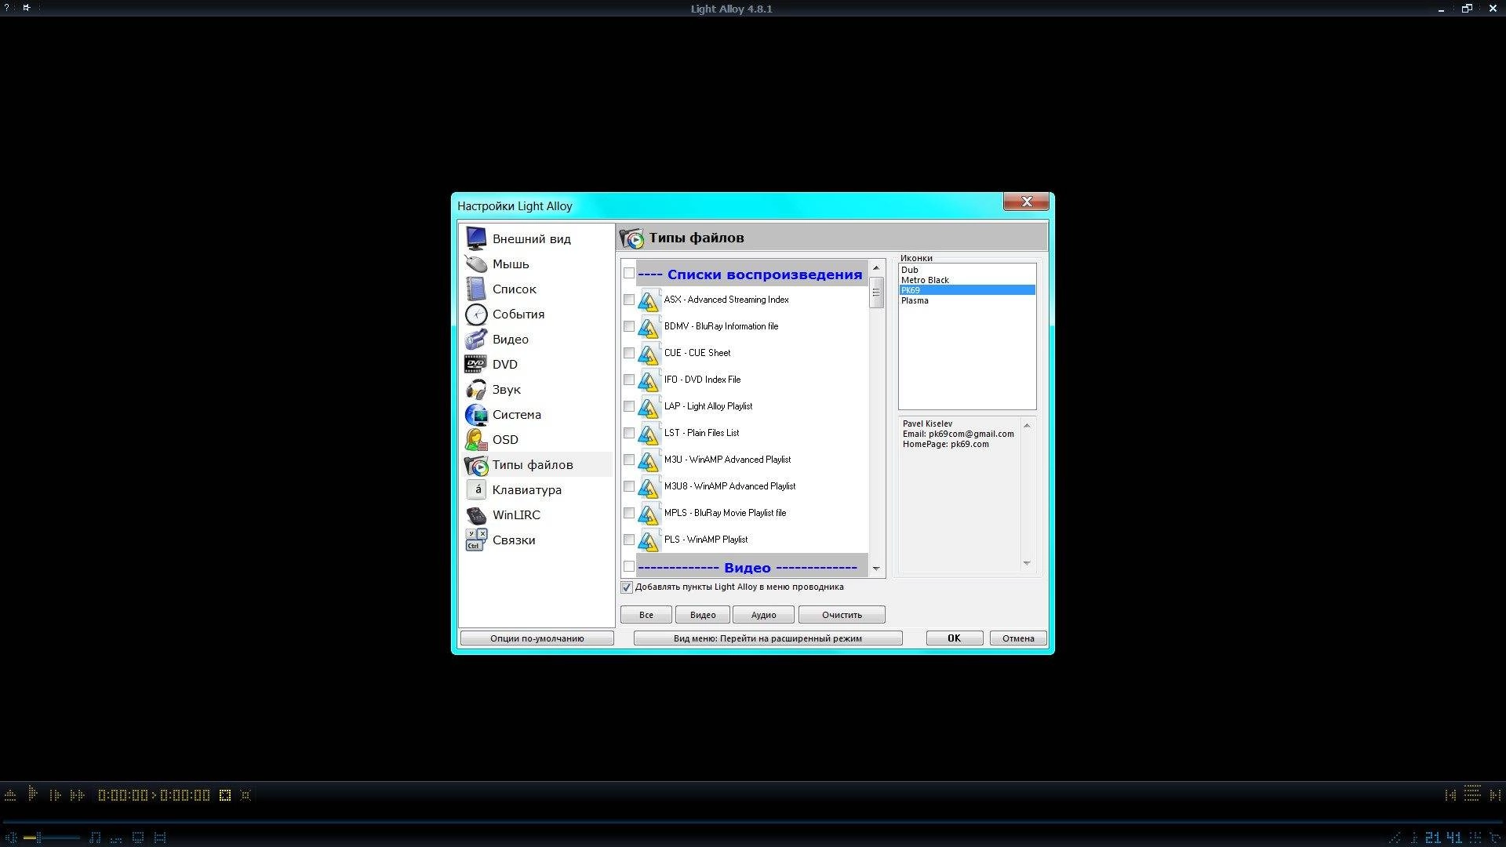This screenshot has width=1506, height=847.
Task: Click the file type list scroll-down arrow
Action: [876, 569]
